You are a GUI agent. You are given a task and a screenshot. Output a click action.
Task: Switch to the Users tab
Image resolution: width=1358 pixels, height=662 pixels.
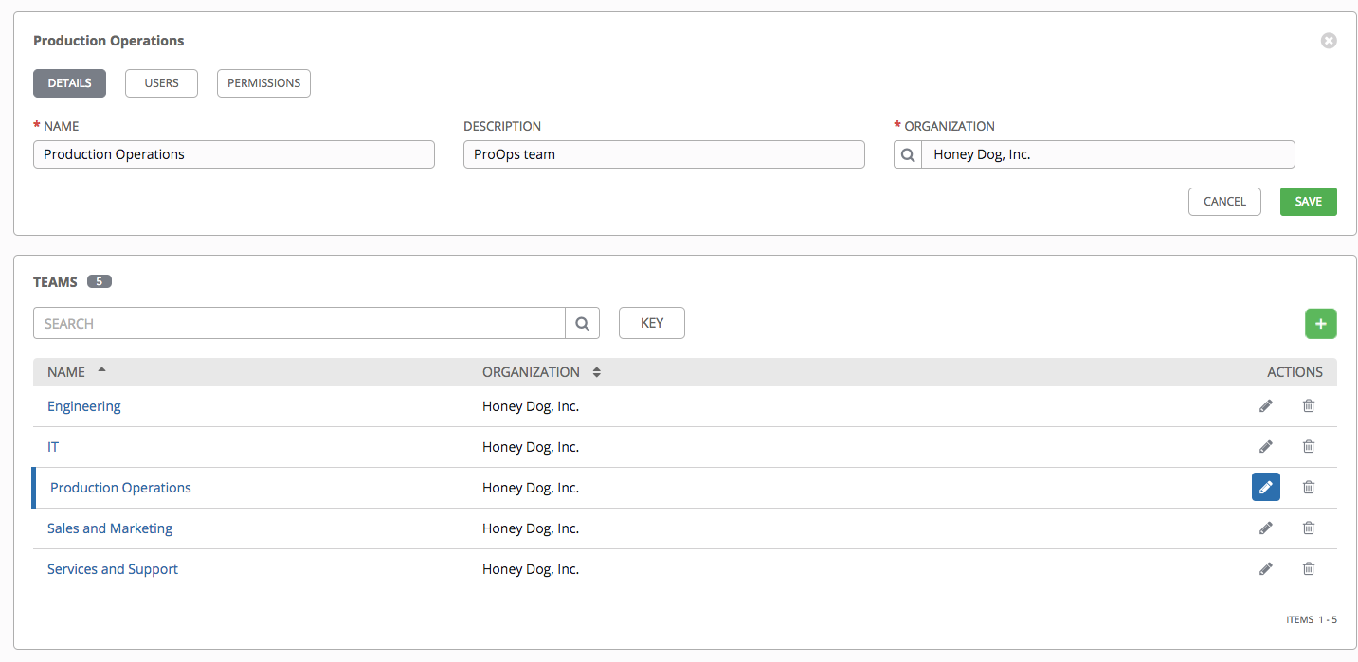point(161,83)
